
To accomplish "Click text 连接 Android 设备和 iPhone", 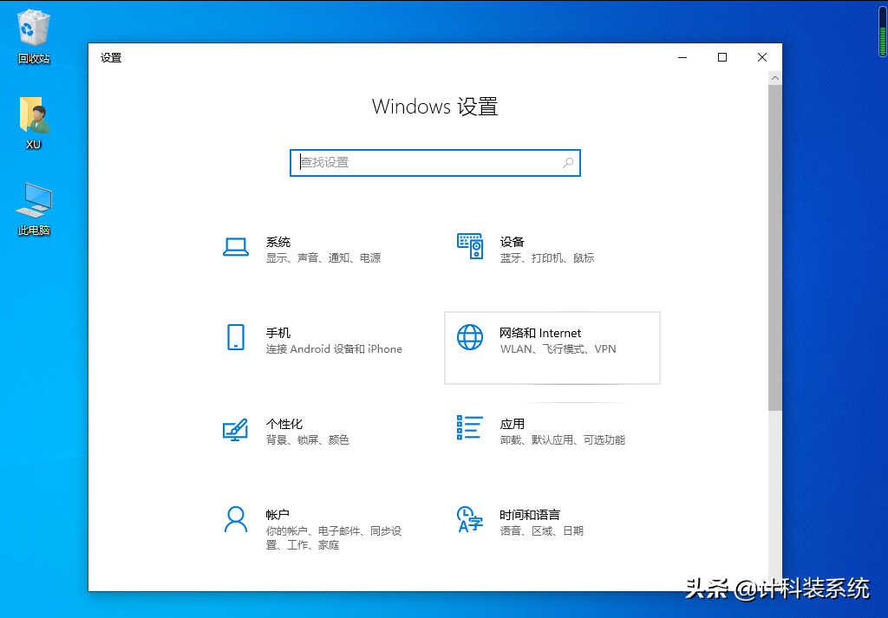I will pyautogui.click(x=334, y=349).
